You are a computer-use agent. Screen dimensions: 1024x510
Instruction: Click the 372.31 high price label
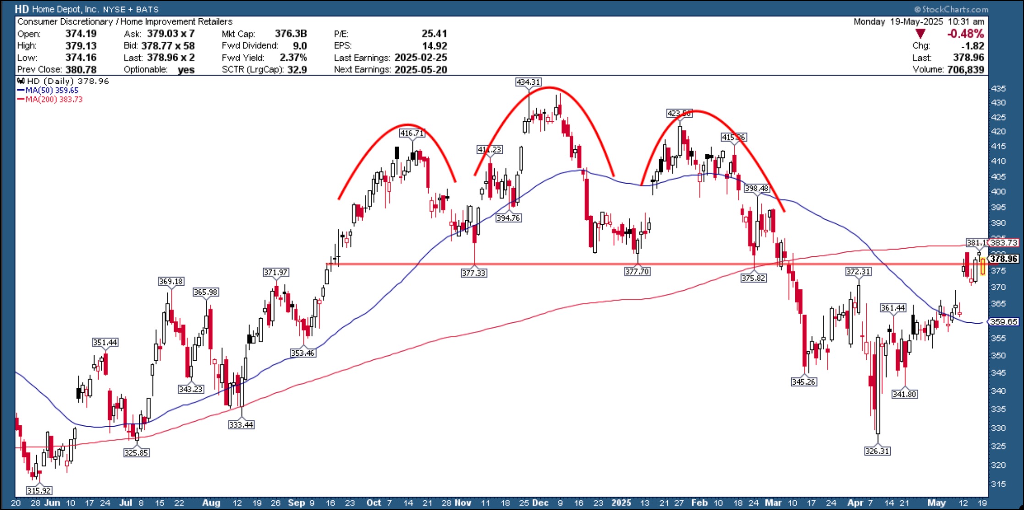click(x=858, y=271)
